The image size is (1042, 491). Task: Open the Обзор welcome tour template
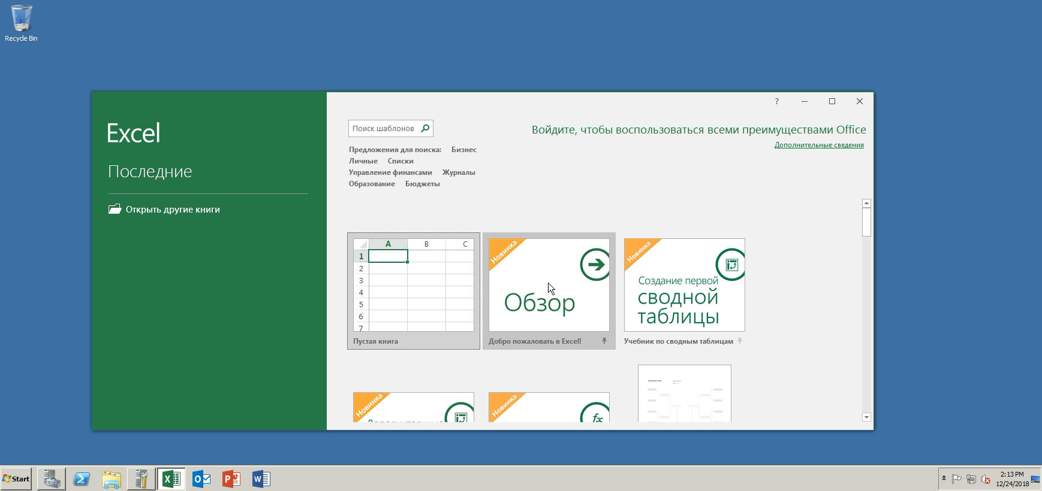coord(549,285)
